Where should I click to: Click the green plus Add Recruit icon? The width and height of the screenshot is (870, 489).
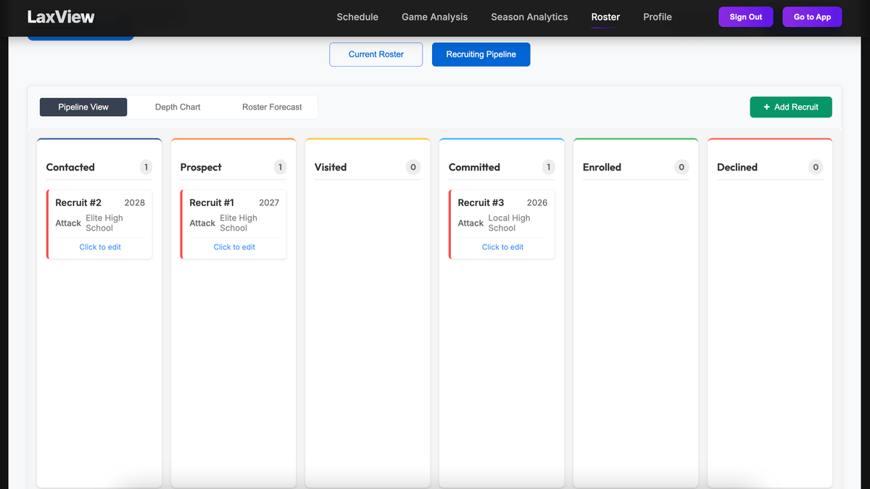click(766, 107)
